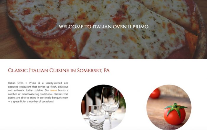The height and width of the screenshot is (130, 207).
Task: Click the word "Classic" in the red heading
Action: 18,70
